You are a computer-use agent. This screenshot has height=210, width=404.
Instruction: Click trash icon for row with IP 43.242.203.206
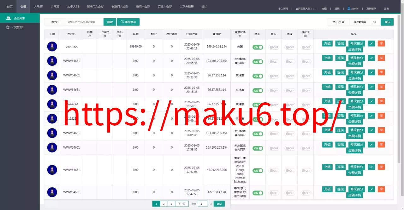(x=381, y=167)
